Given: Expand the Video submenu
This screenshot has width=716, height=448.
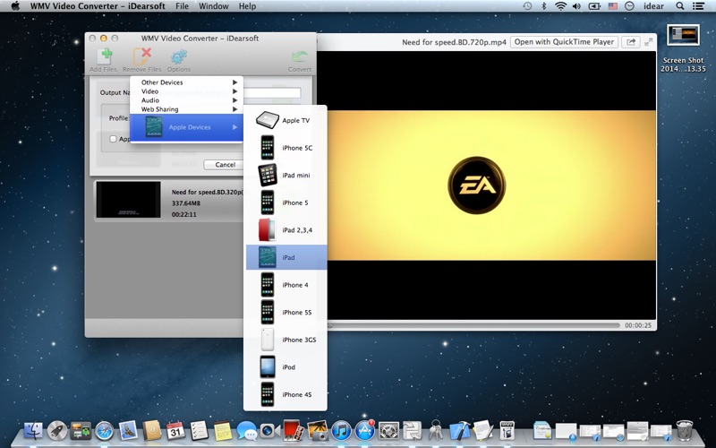Looking at the screenshot, I should pos(186,91).
